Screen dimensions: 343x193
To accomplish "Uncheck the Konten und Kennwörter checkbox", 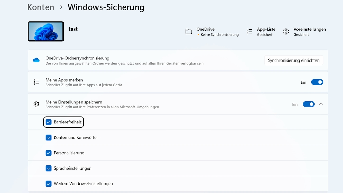I will pyautogui.click(x=49, y=138).
